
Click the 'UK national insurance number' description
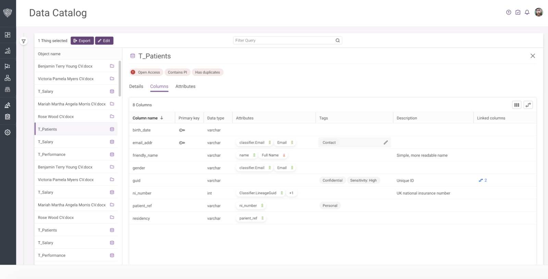click(423, 193)
